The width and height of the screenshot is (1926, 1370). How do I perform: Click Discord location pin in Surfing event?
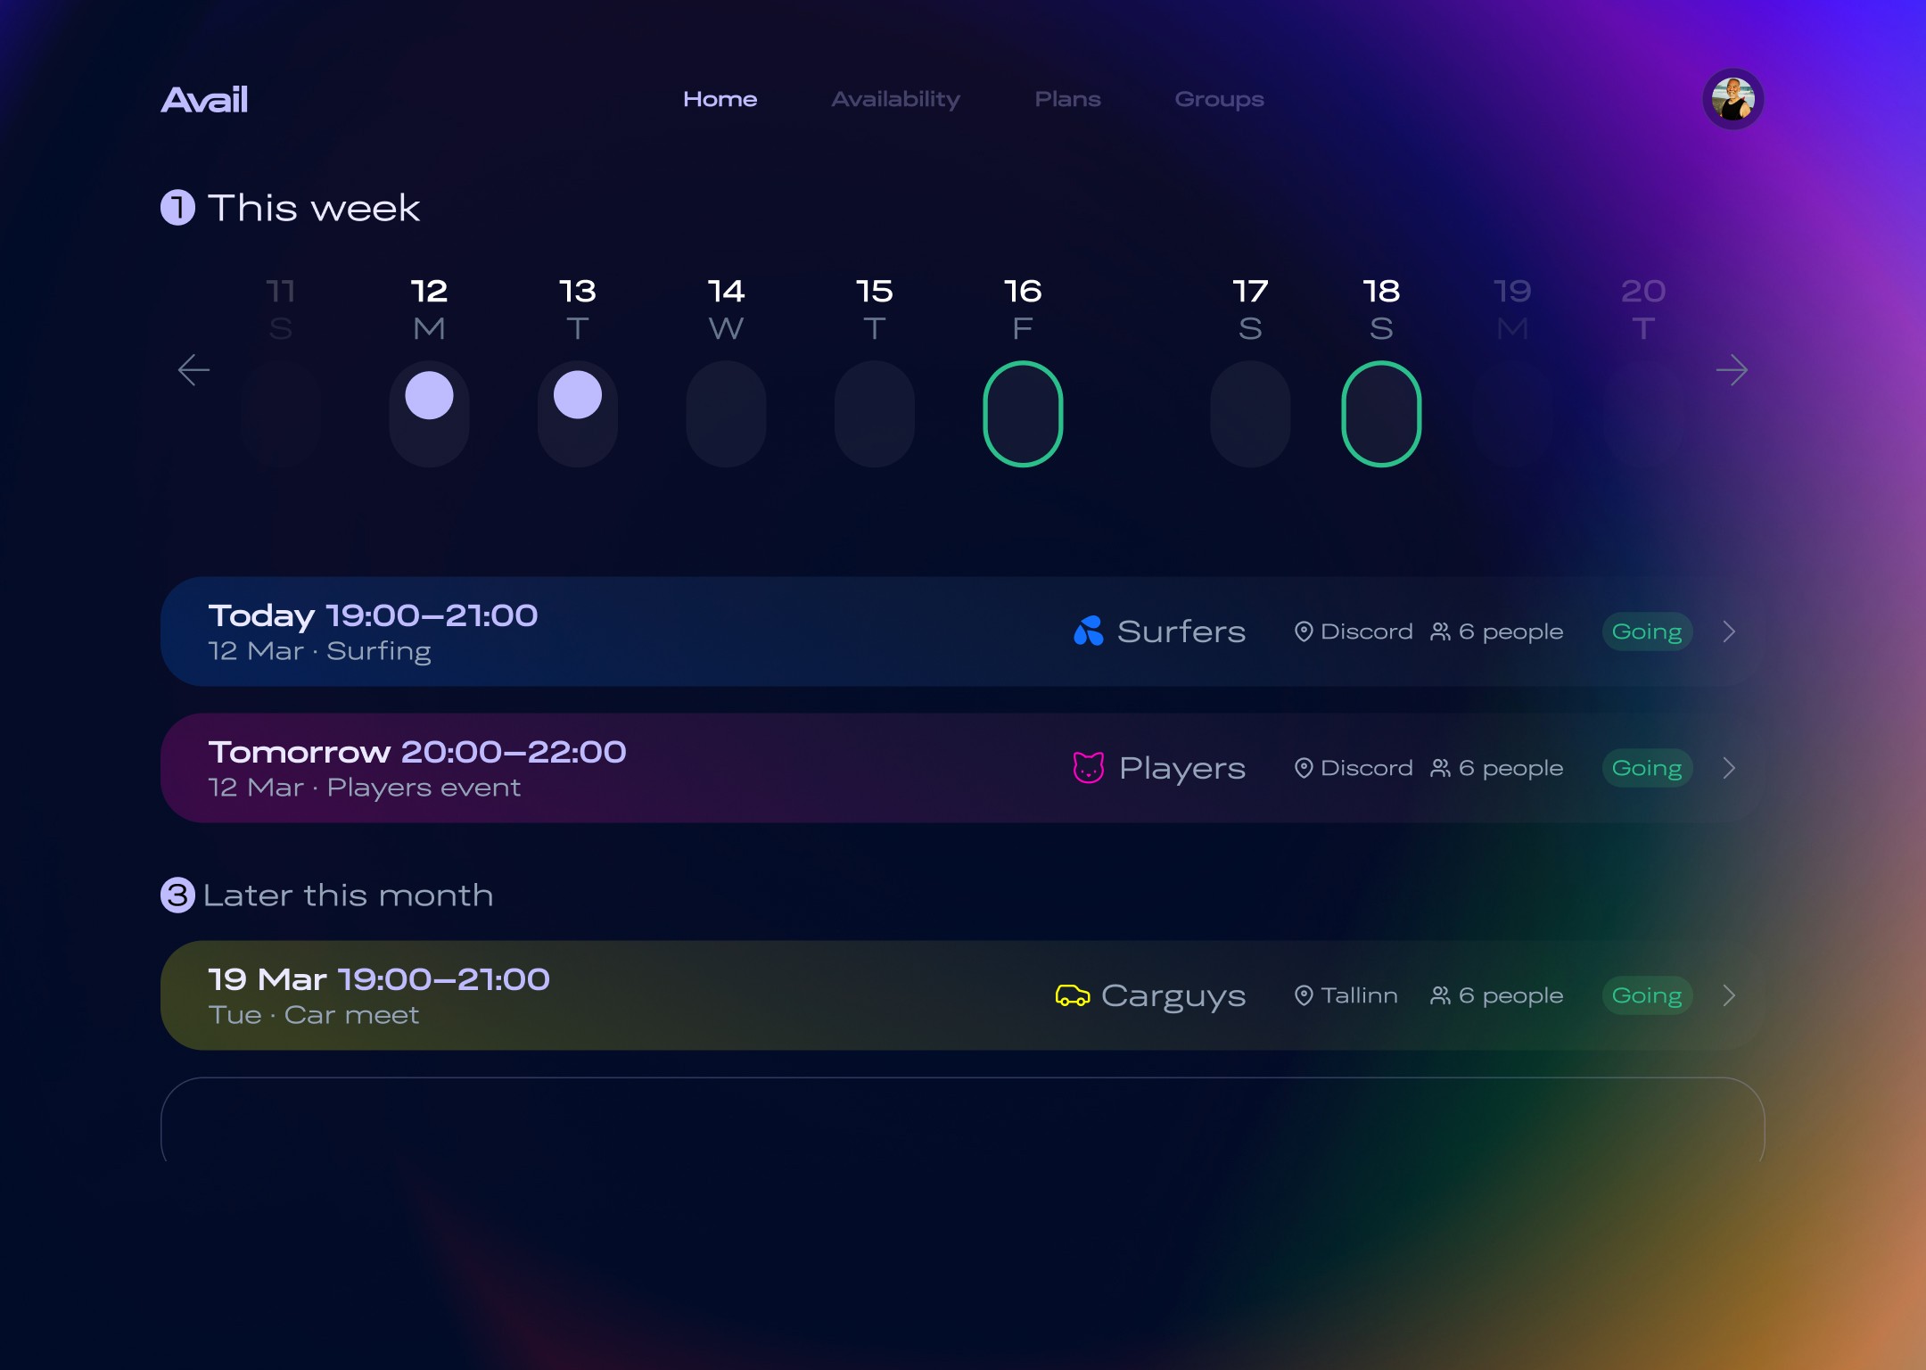pos(1303,631)
